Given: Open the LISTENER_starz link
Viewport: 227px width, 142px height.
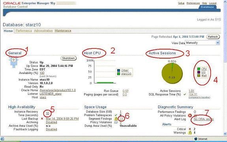Looking at the screenshot, I should 51,94.
